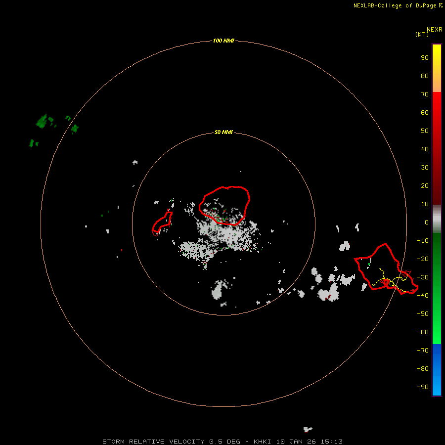Click the gray zero-velocity colorbar segment
Screen dimensions: 445x445
click(437, 219)
